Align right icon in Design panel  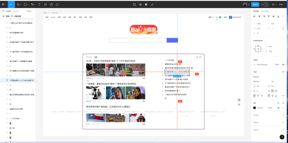click(264, 16)
